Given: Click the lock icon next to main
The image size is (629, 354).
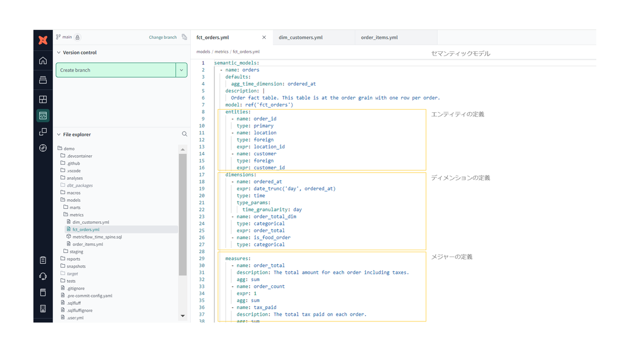Looking at the screenshot, I should (x=78, y=37).
